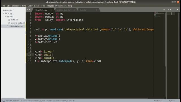Open the tab list dropdown of first pane
This screenshot has width=181, height=102.
click(x=164, y=10)
